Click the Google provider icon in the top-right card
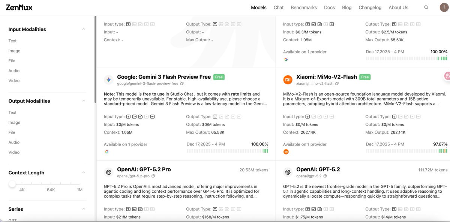 coord(286,59)
